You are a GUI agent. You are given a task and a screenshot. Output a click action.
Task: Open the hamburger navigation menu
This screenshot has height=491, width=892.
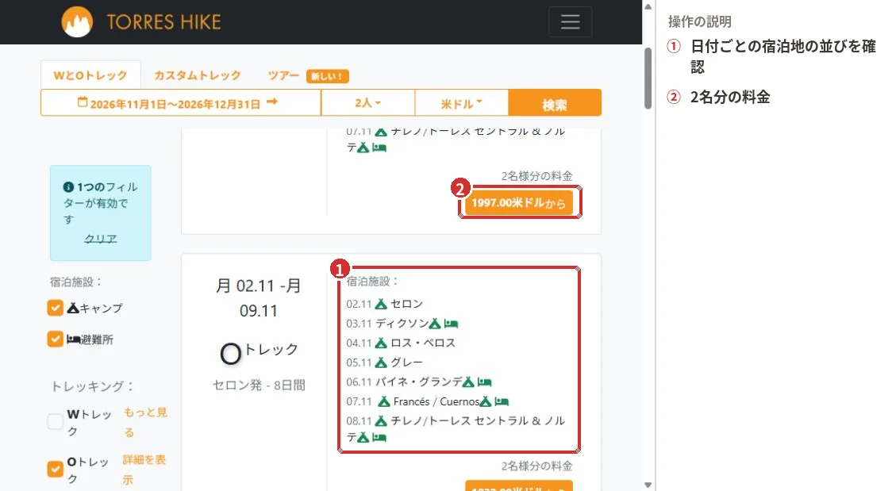[x=570, y=22]
